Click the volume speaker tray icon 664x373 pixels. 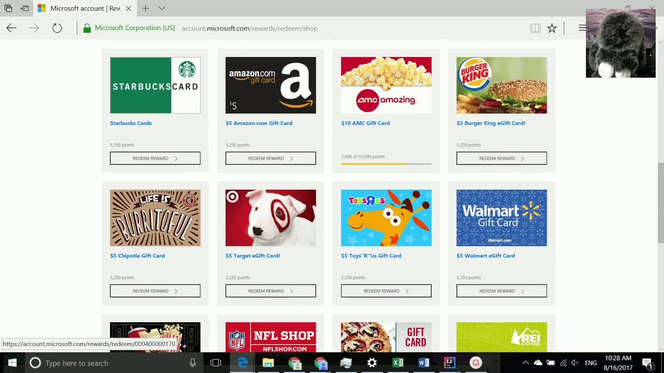[575, 363]
